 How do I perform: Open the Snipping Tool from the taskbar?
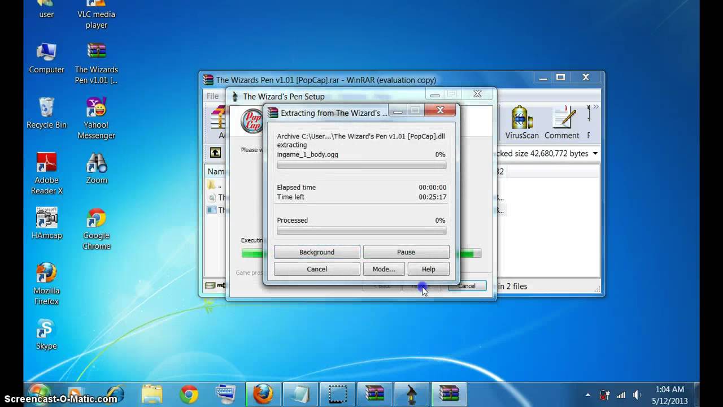337,393
